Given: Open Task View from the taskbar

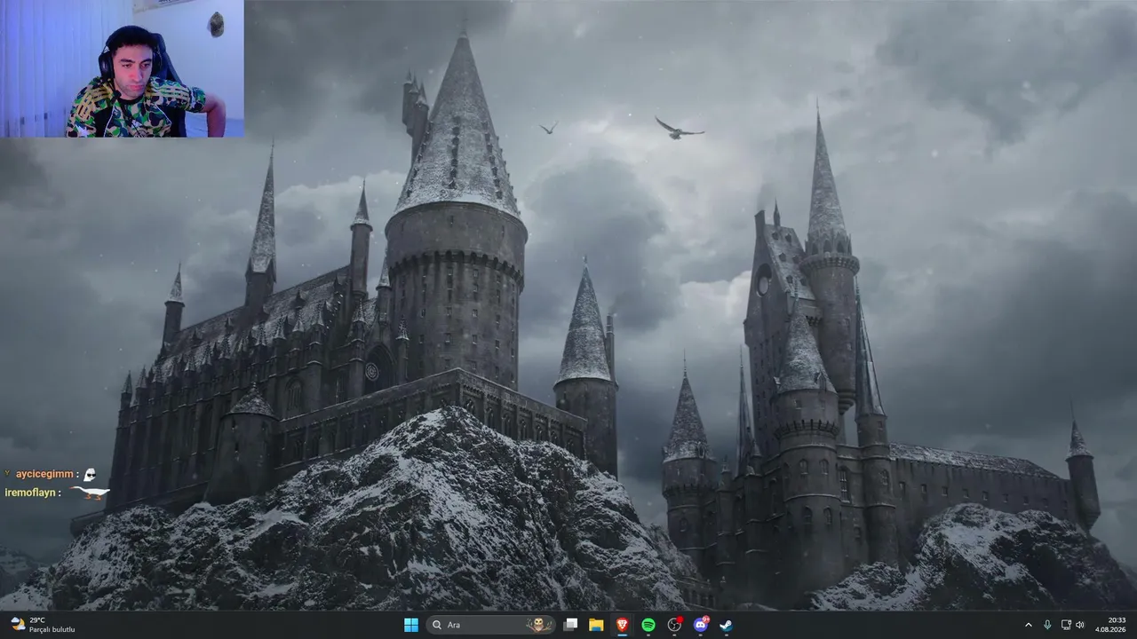Looking at the screenshot, I should pos(571,625).
